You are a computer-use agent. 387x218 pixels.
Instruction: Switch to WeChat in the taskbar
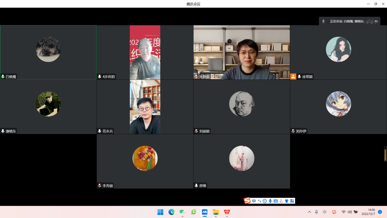pos(182,212)
